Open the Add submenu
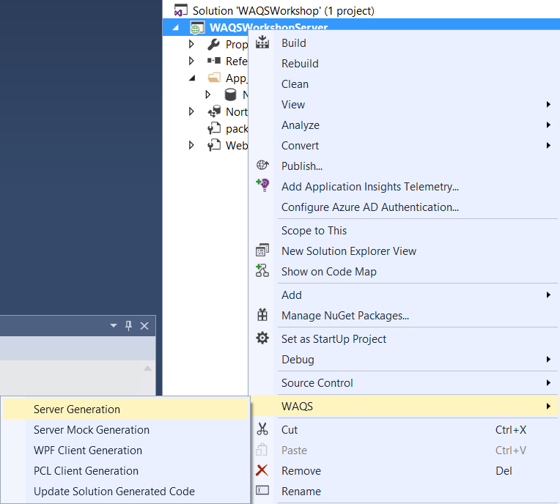The width and height of the screenshot is (560, 504). point(404,294)
